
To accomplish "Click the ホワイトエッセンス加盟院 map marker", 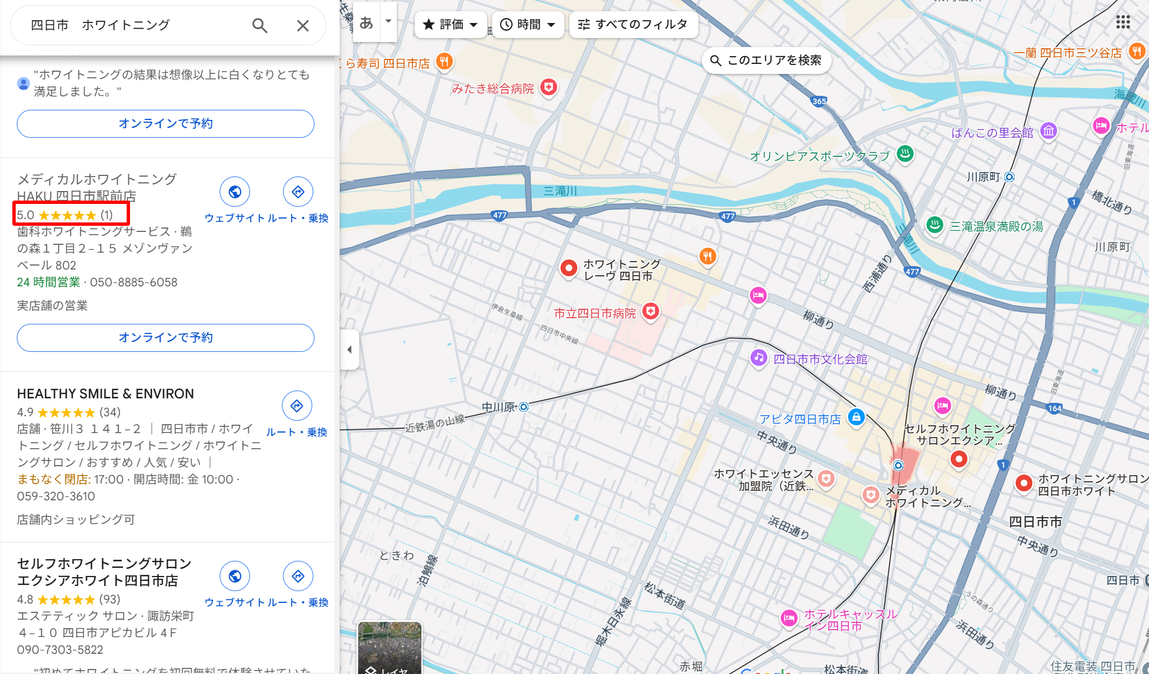I will pyautogui.click(x=826, y=479).
